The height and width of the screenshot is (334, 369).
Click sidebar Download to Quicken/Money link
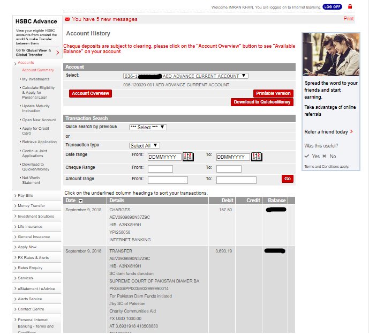point(35,167)
